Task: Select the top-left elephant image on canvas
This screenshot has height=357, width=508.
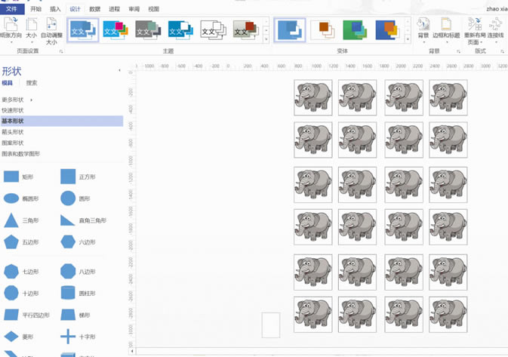Action: (312, 95)
